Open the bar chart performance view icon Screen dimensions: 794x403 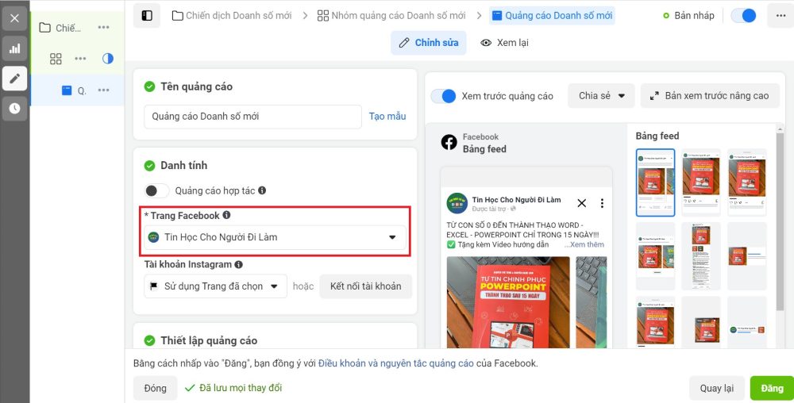tap(14, 48)
